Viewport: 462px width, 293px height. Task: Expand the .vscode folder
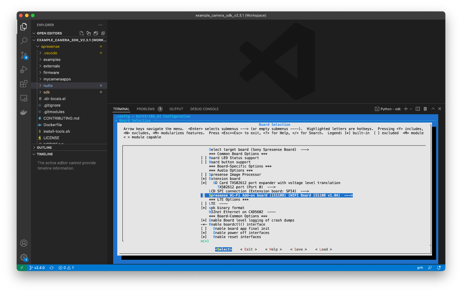40,53
